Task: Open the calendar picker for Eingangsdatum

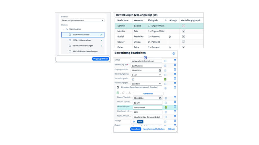Action: (160, 70)
